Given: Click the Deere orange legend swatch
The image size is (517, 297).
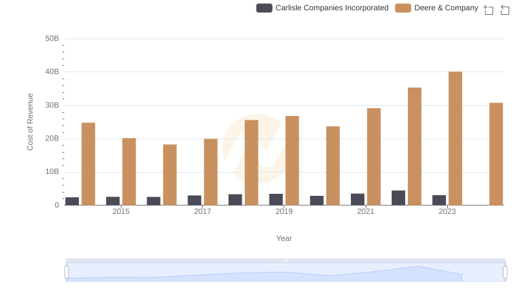Looking at the screenshot, I should 403,8.
